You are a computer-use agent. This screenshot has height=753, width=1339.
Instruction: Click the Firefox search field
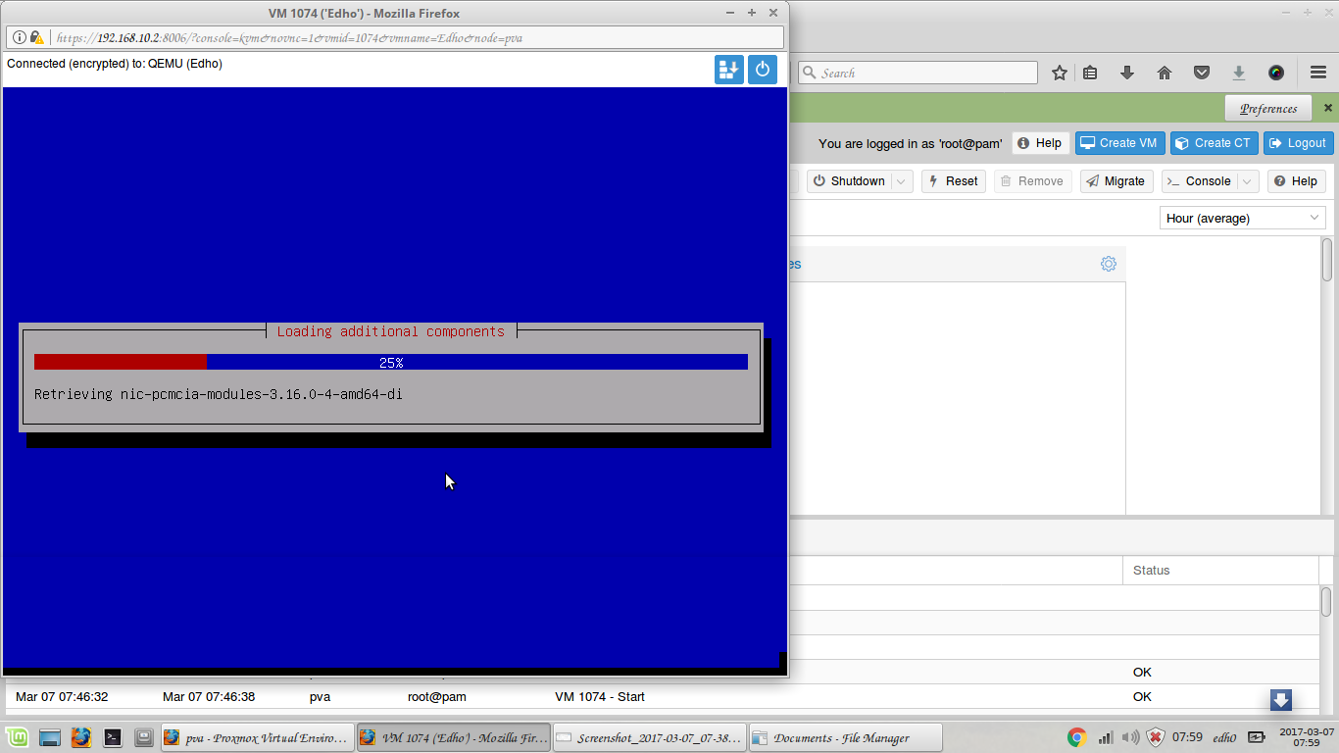[917, 73]
